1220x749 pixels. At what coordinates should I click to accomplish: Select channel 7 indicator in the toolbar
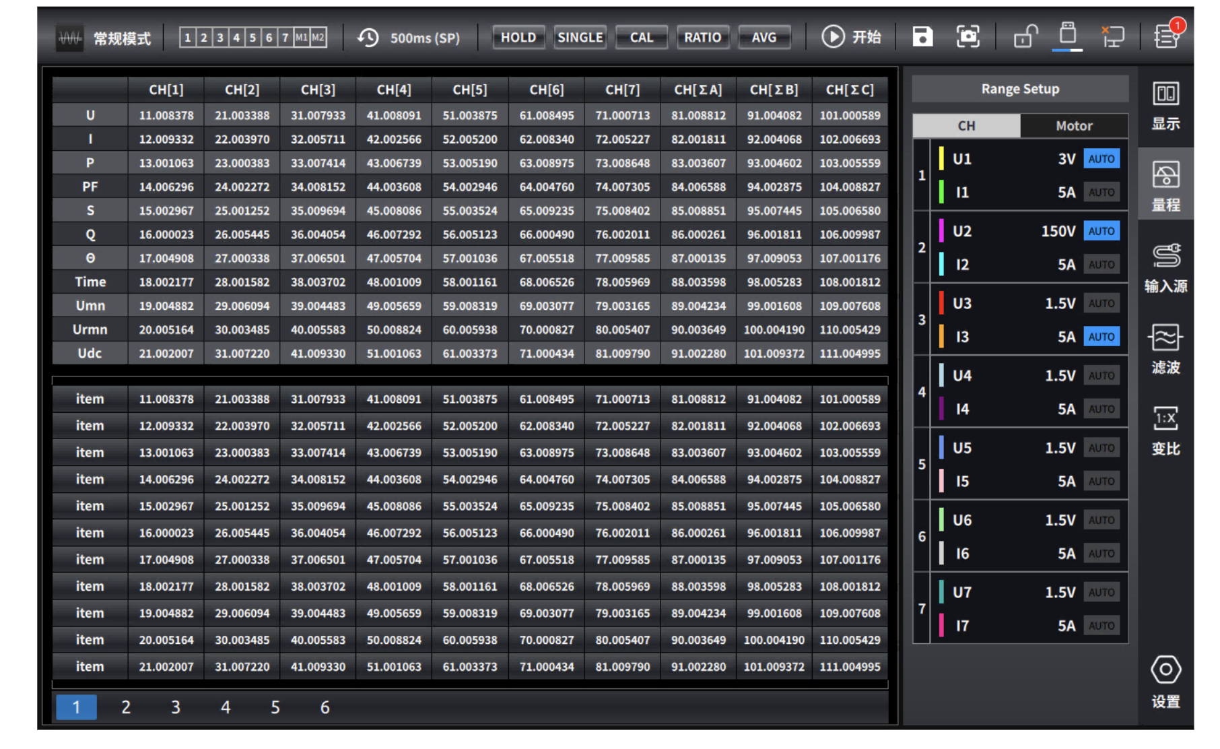(x=285, y=38)
